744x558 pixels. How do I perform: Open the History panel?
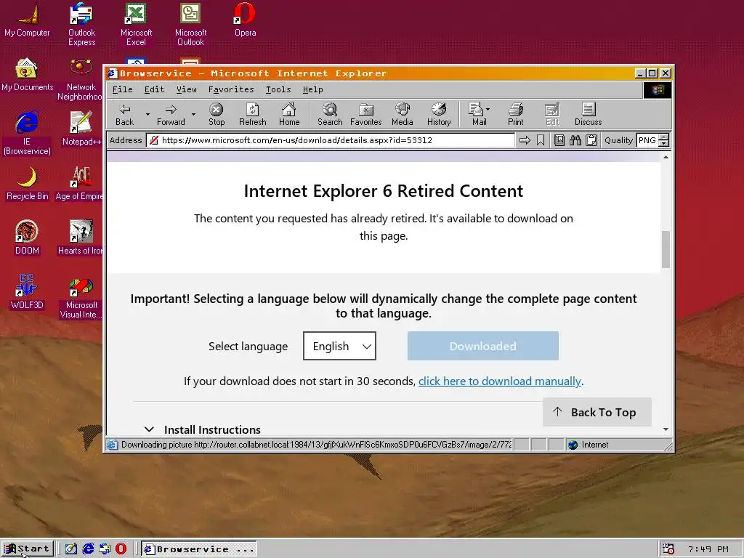coord(439,114)
